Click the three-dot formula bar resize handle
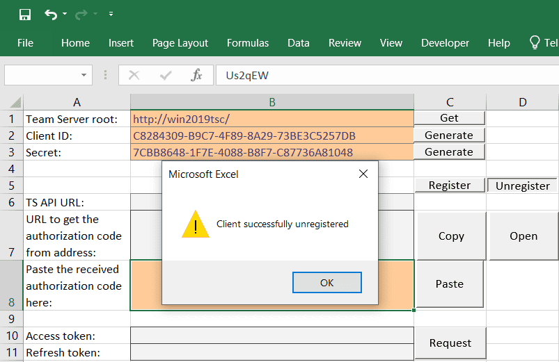This screenshot has width=559, height=362. point(105,75)
